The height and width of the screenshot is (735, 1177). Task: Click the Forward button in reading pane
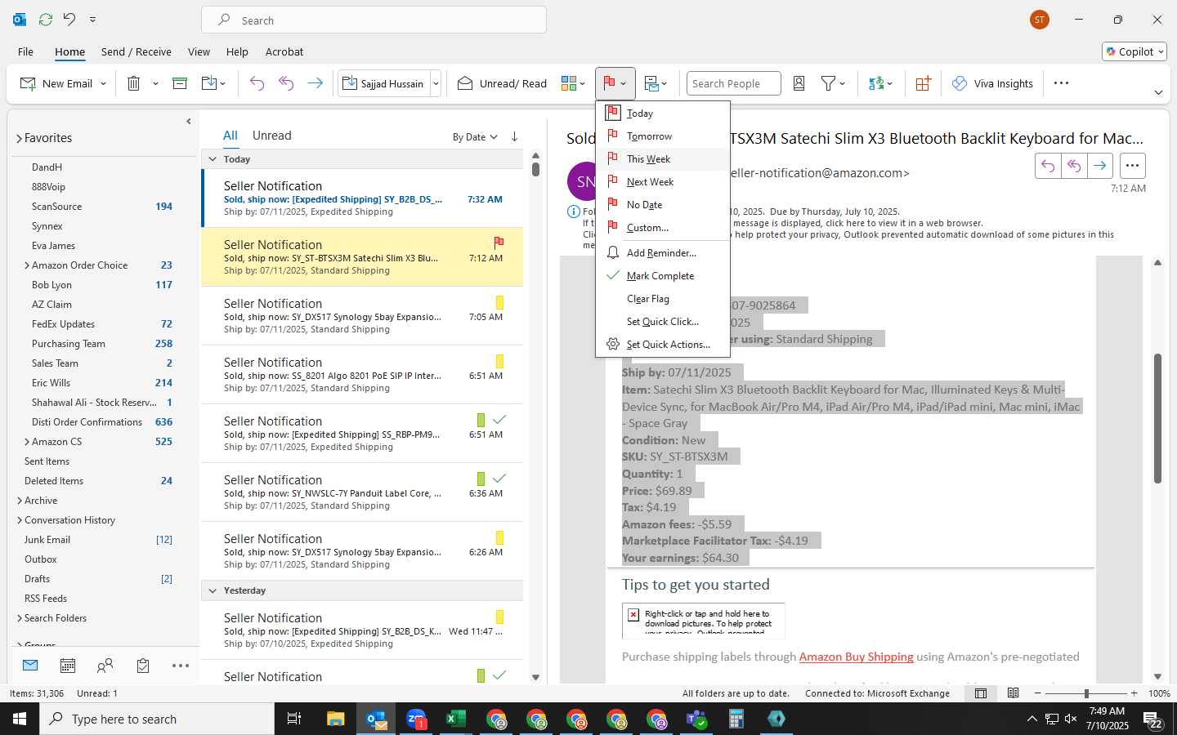(1100, 166)
